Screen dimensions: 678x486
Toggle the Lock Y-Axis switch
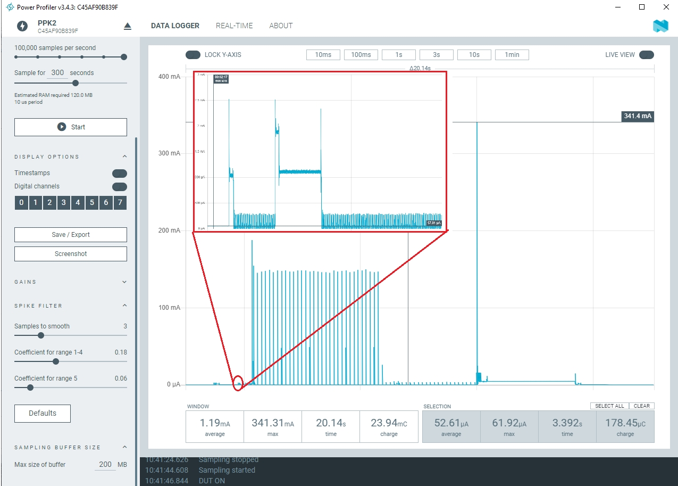coord(193,55)
